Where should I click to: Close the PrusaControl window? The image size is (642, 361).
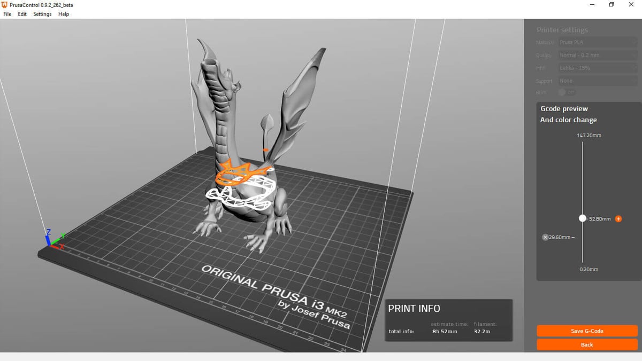coord(631,5)
